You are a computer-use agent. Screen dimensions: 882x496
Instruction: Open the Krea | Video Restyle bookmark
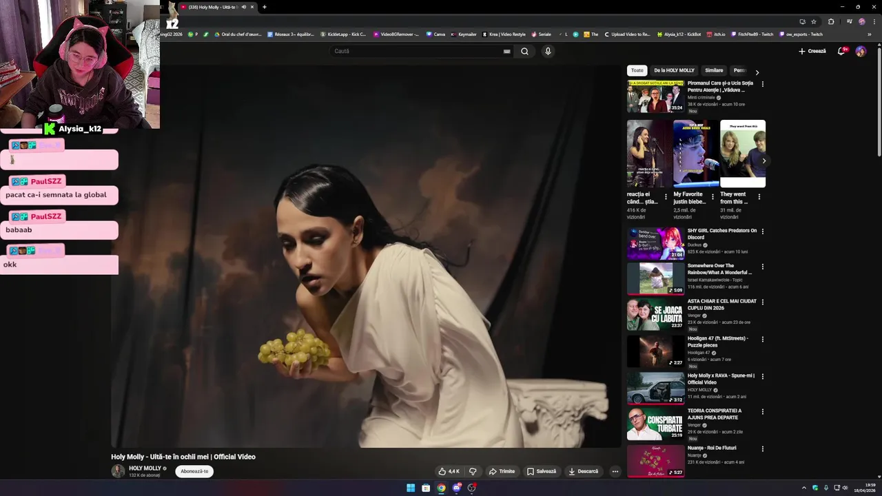tap(504, 34)
